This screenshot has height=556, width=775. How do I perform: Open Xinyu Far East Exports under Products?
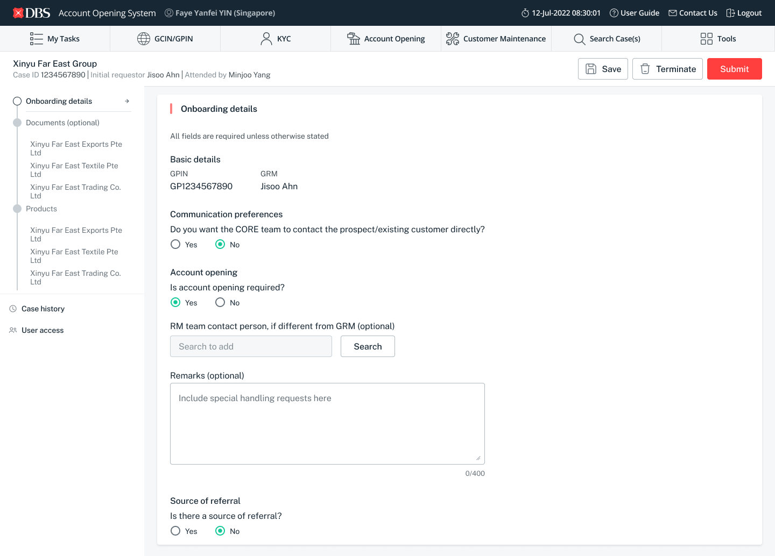76,234
